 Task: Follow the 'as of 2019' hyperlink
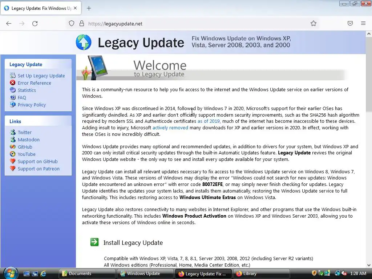tap(209, 121)
